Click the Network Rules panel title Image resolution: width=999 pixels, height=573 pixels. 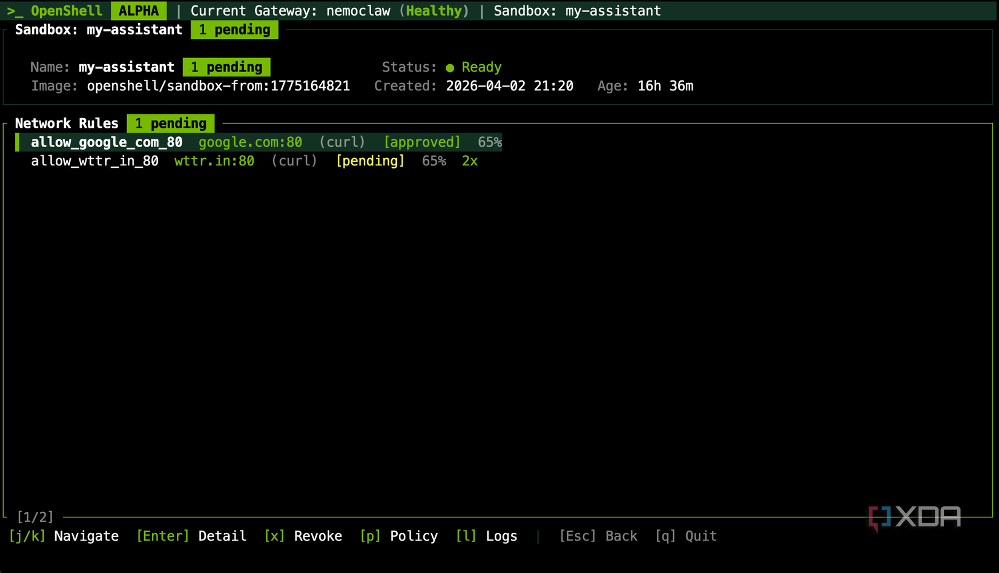point(67,124)
